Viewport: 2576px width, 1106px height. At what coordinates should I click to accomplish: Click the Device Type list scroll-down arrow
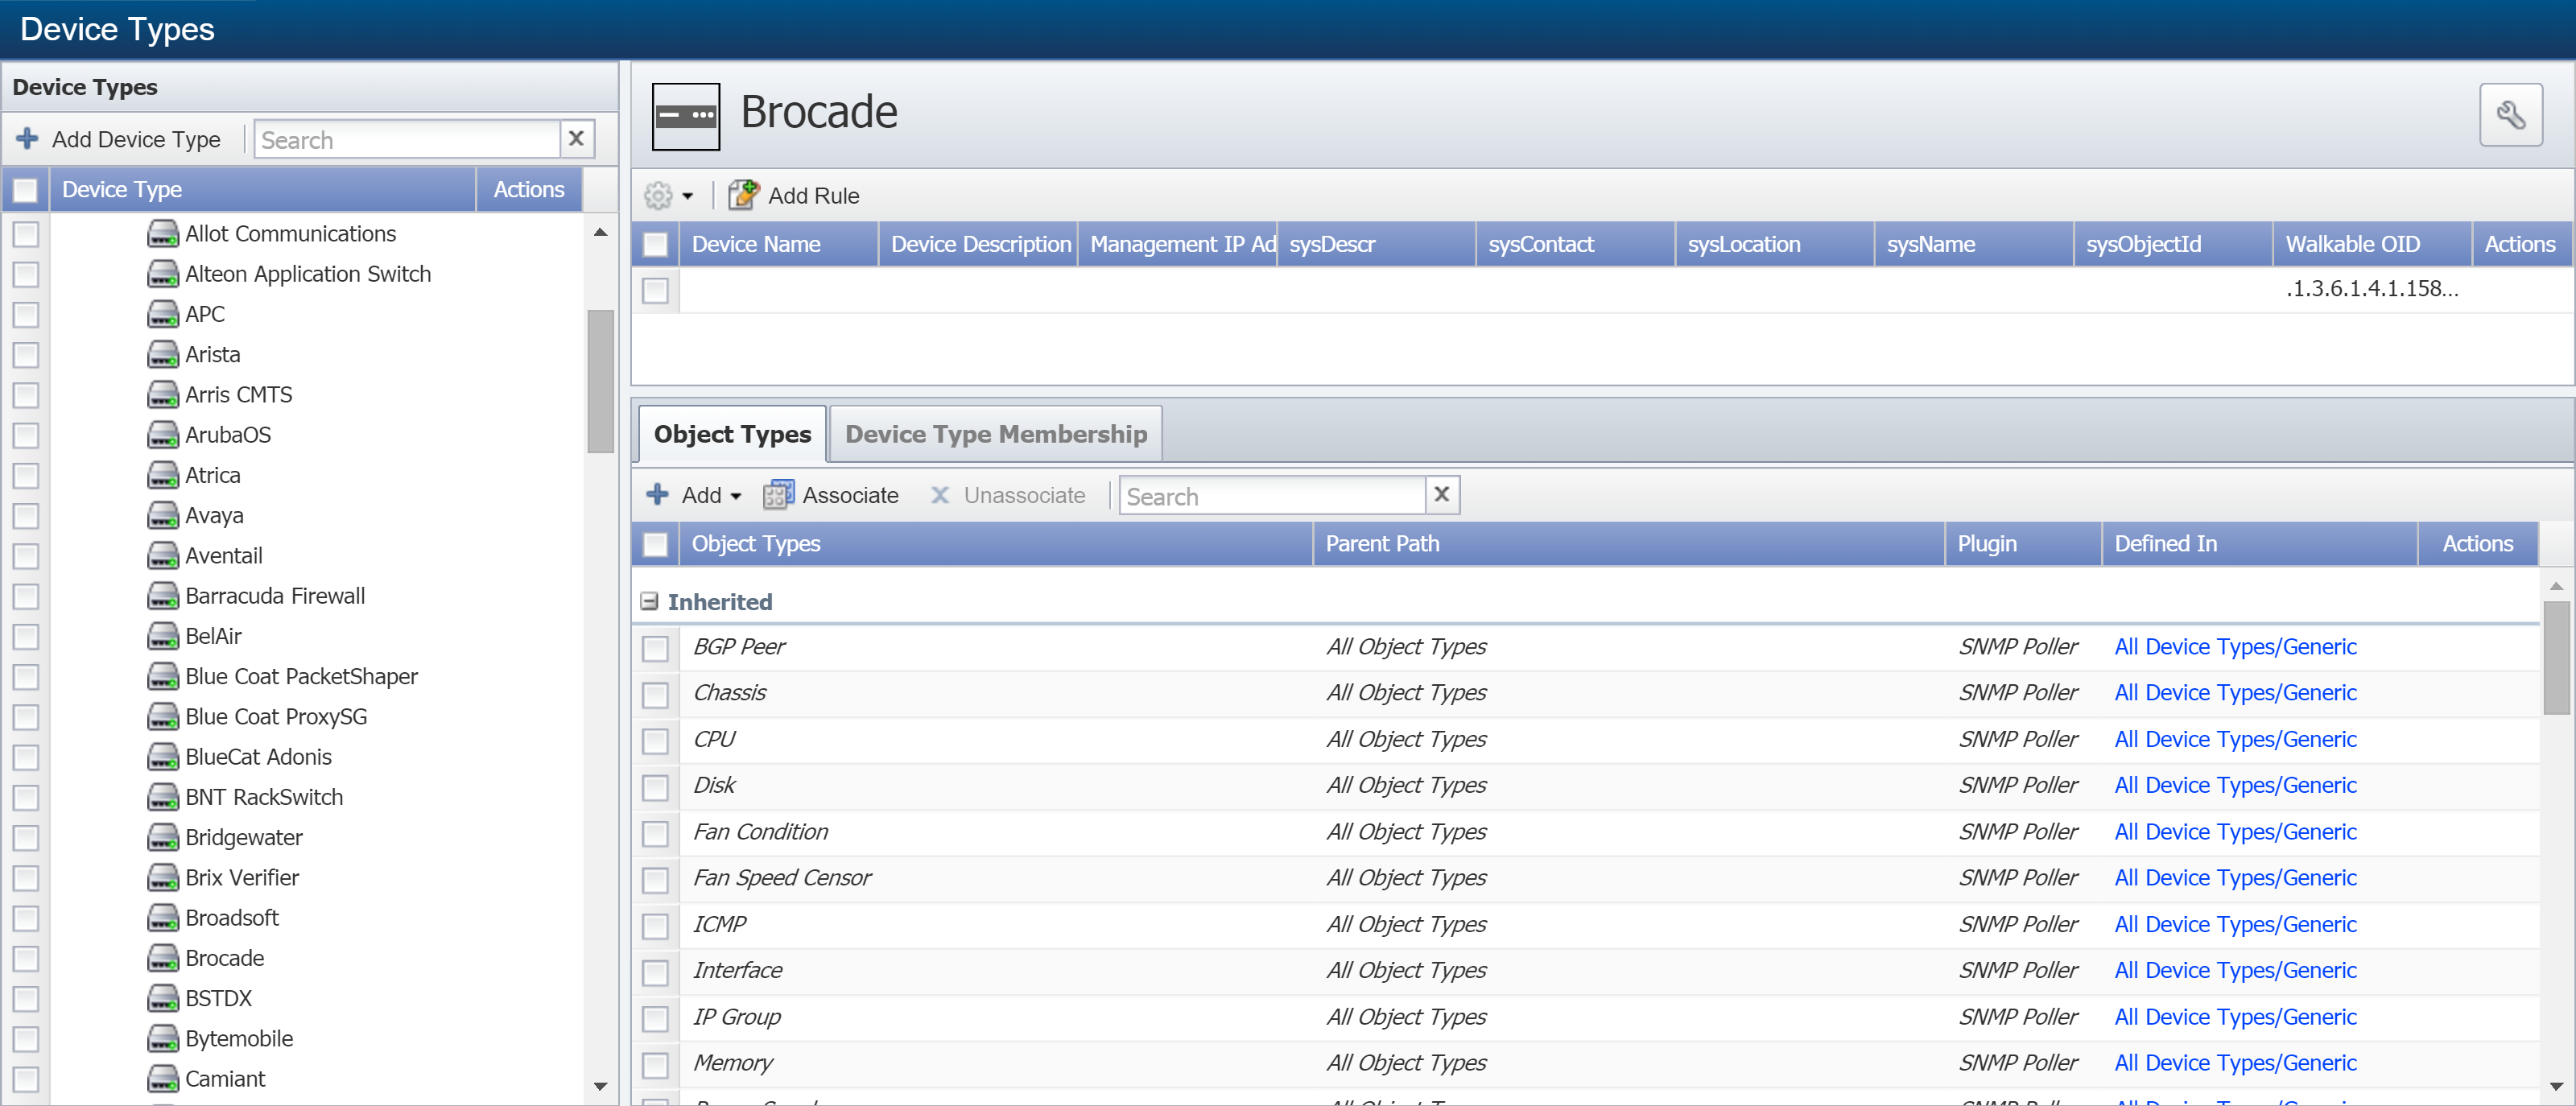(x=601, y=1085)
